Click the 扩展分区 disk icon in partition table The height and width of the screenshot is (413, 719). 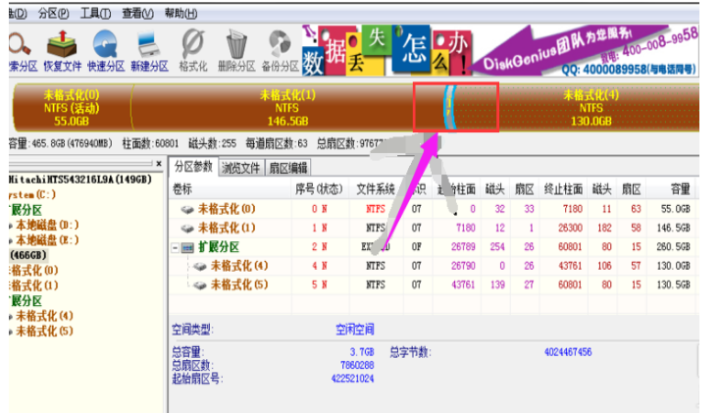click(187, 247)
